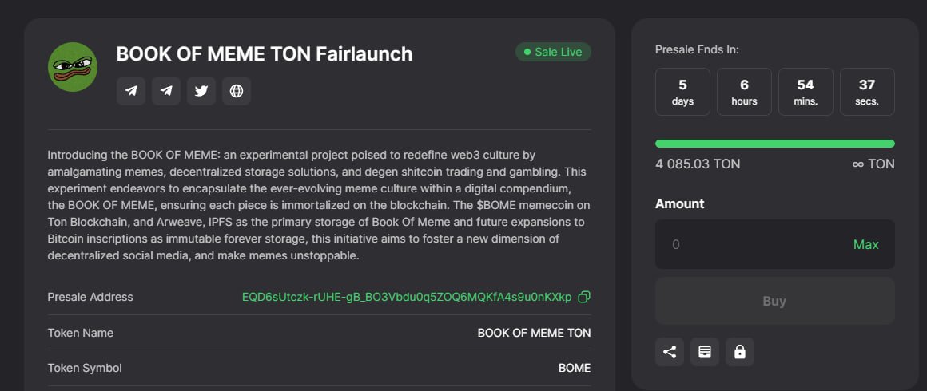Click the Token Symbol label

point(85,368)
